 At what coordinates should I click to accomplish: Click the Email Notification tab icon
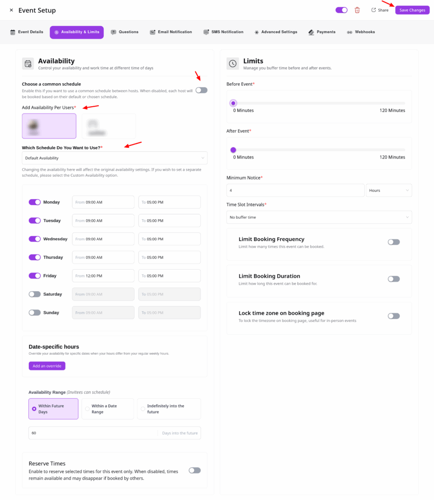153,32
